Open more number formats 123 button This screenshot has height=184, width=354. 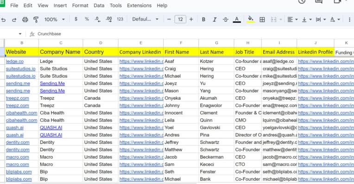(120, 19)
